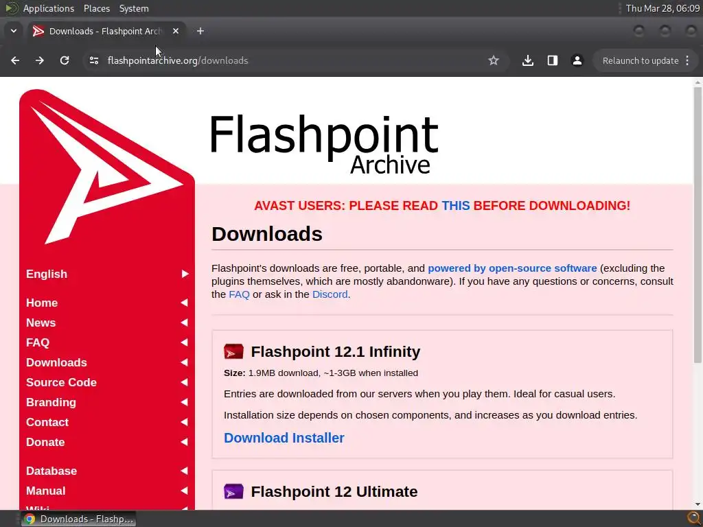Bookmark this page with the star icon

[494, 60]
